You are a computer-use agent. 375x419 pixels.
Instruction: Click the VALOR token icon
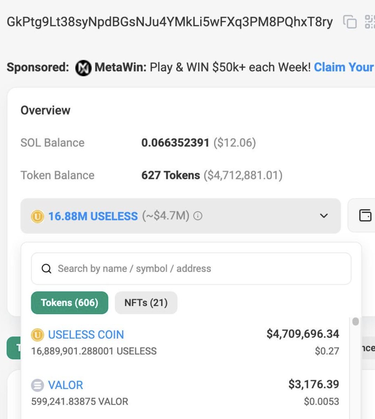tap(37, 385)
